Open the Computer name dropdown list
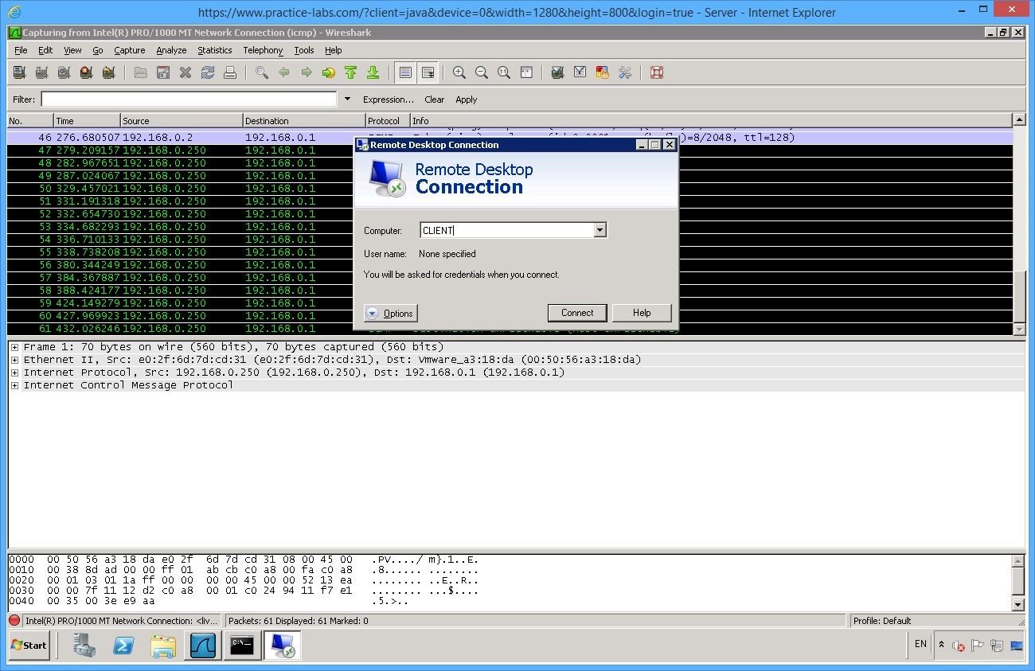The image size is (1035, 671). coord(600,230)
